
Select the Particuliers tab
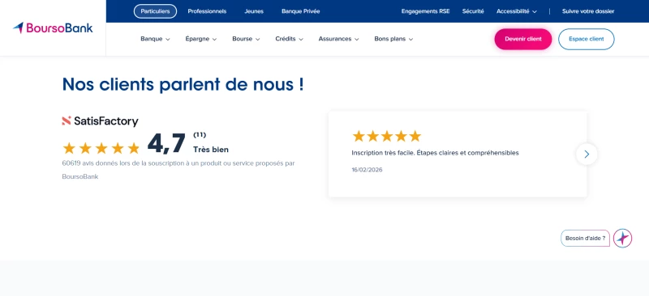coord(155,11)
